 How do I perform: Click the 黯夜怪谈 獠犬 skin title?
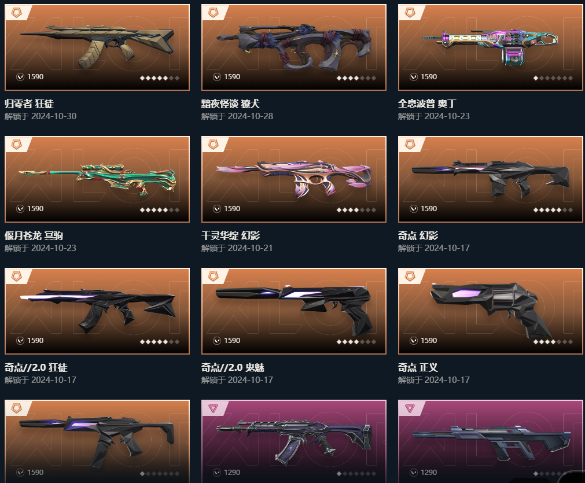pos(230,104)
